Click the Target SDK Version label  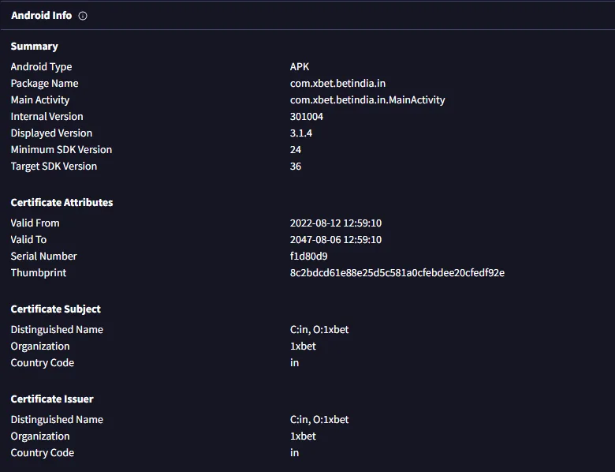click(x=54, y=166)
